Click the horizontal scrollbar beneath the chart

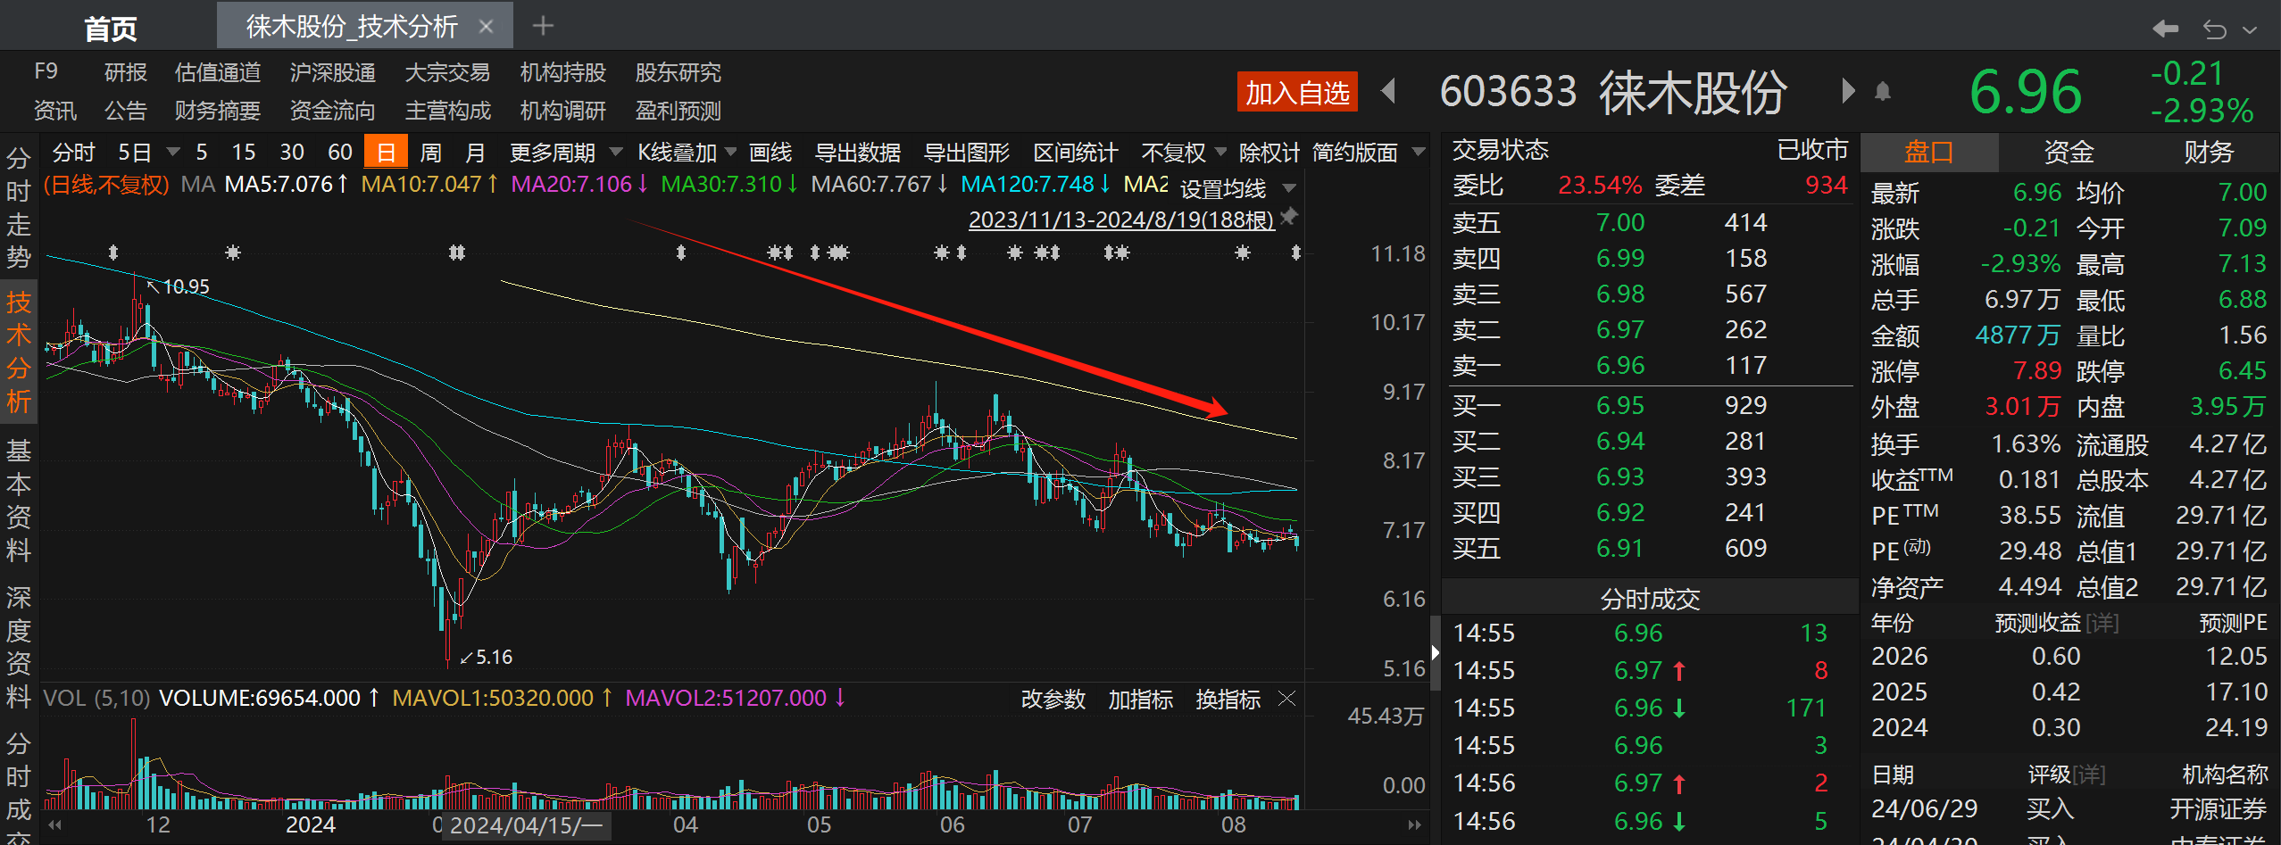714,824
